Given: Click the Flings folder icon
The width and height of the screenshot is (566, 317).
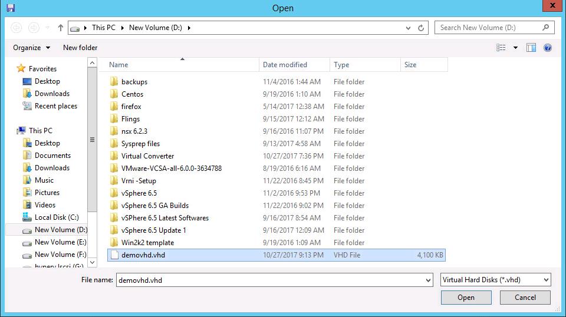Looking at the screenshot, I should tap(114, 118).
